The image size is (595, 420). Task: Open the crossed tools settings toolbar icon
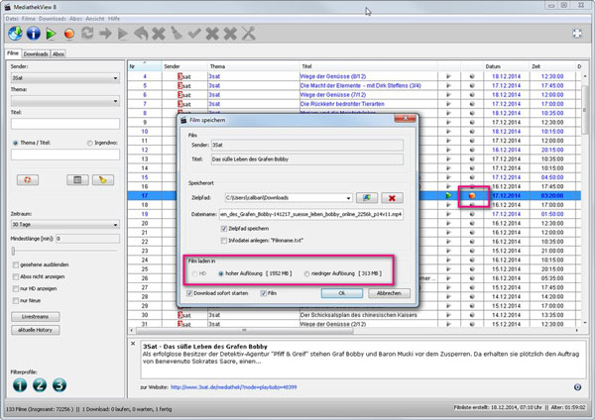[249, 34]
